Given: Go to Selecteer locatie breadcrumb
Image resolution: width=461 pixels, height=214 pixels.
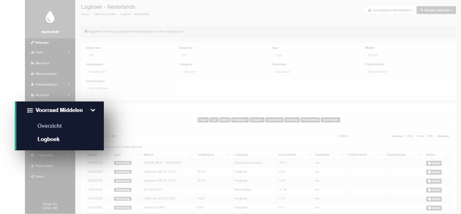Looking at the screenshot, I should pyautogui.click(x=105, y=14).
